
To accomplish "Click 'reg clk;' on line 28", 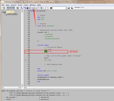I will click(x=41, y=17).
